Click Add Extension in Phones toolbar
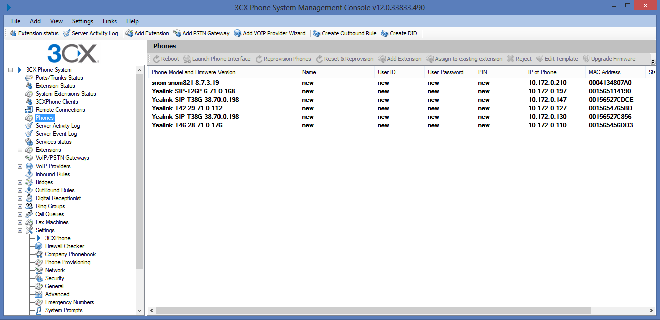The height and width of the screenshot is (320, 660). [400, 59]
